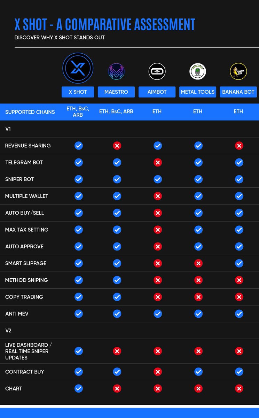
Task: Click Method Sniping cross under Banana Bot
Action: [x=239, y=280]
